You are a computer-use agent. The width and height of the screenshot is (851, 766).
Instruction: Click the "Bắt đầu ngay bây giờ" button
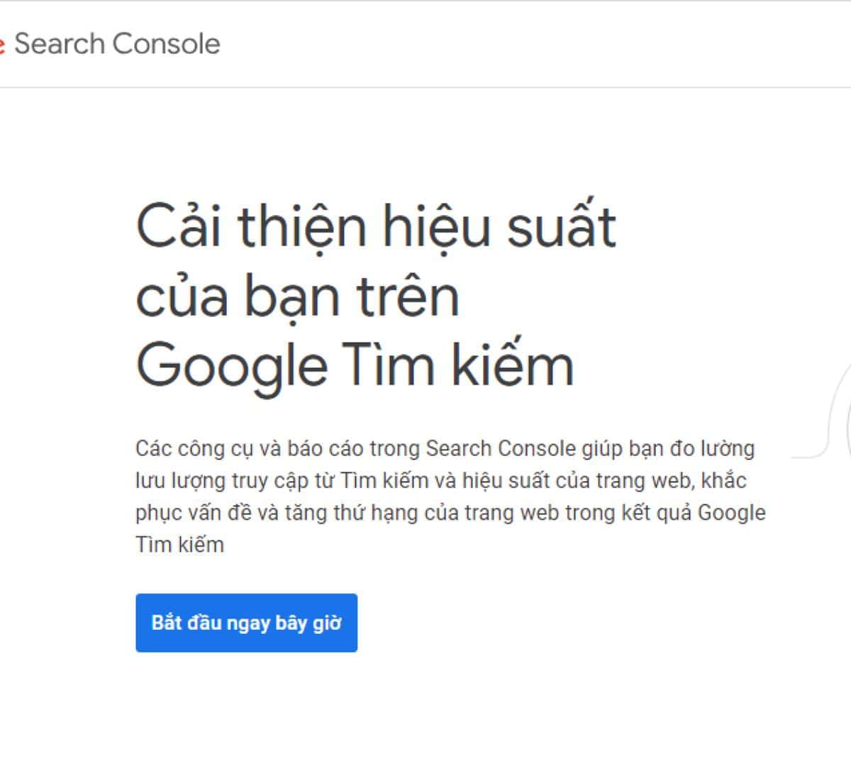[x=246, y=623]
